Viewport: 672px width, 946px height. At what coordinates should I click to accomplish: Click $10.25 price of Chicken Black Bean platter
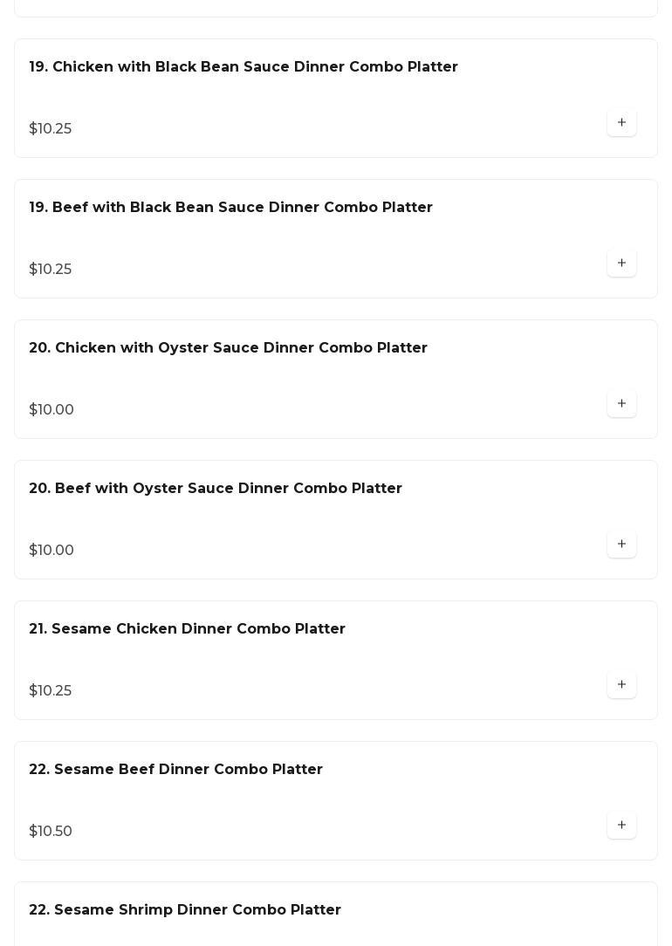(x=51, y=129)
